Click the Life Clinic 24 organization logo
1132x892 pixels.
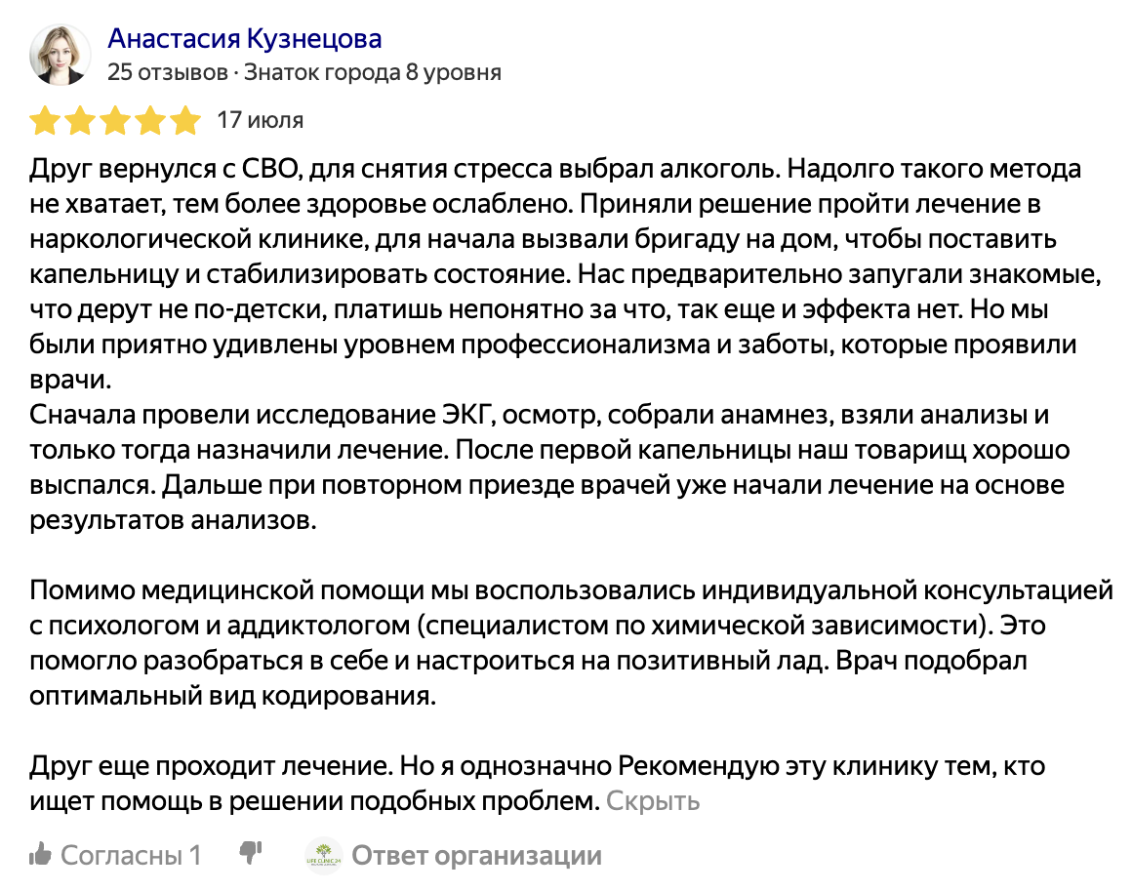point(323,856)
